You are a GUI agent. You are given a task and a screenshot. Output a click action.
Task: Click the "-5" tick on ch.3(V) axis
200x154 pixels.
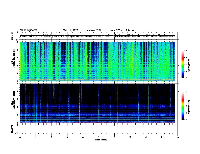point(17,133)
